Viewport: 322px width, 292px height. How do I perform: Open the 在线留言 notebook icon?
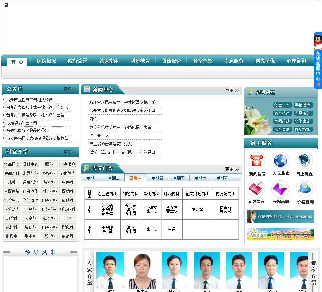(x=256, y=189)
